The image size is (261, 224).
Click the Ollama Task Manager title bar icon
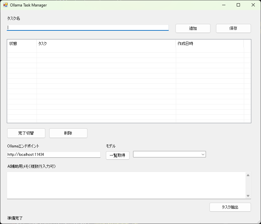6,5
